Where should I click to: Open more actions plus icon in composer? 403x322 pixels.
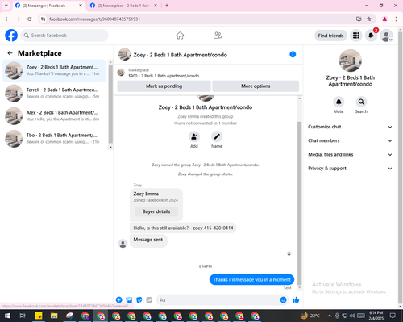click(119, 299)
